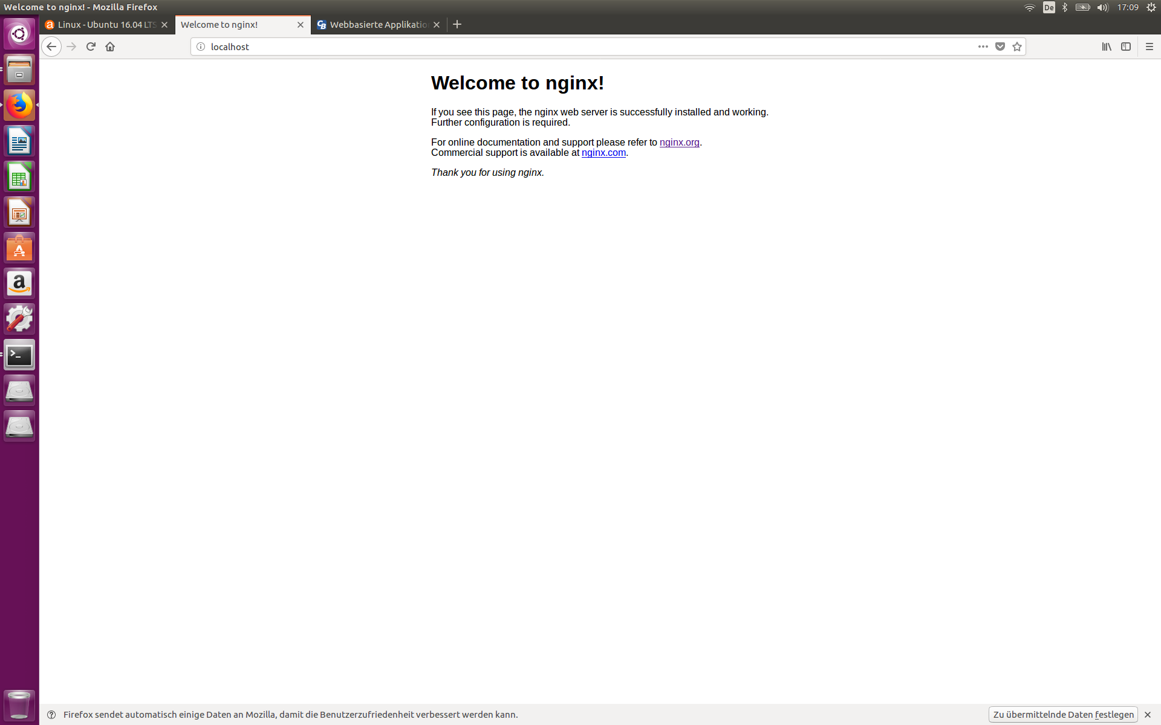Go to the Firefox home page

(x=110, y=47)
